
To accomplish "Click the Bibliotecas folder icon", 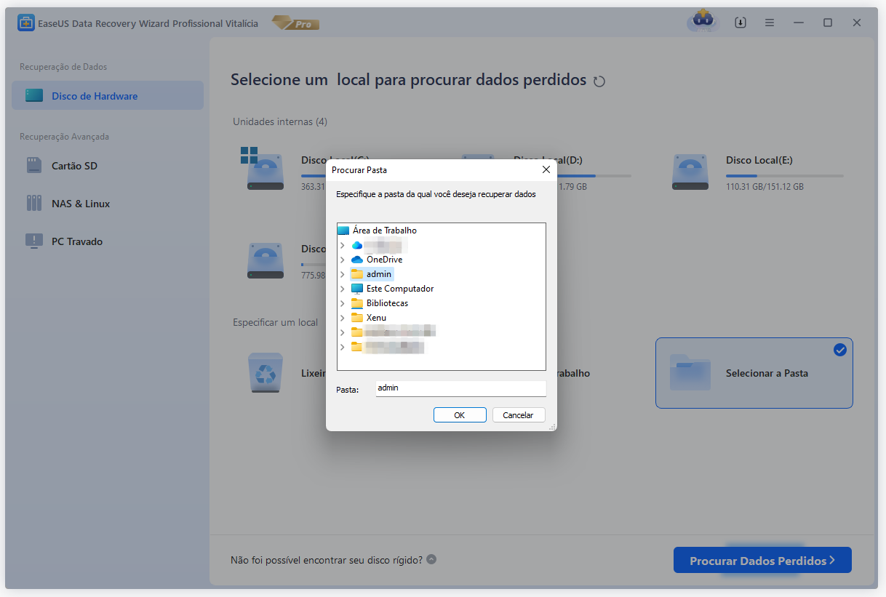I will tap(356, 303).
